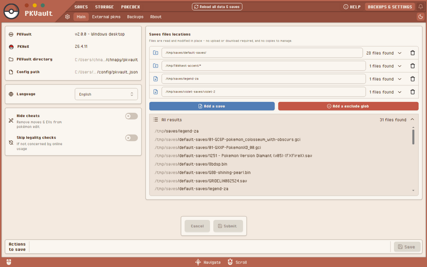The width and height of the screenshot is (427, 267).
Task: Click the Cancel button
Action: (197, 226)
